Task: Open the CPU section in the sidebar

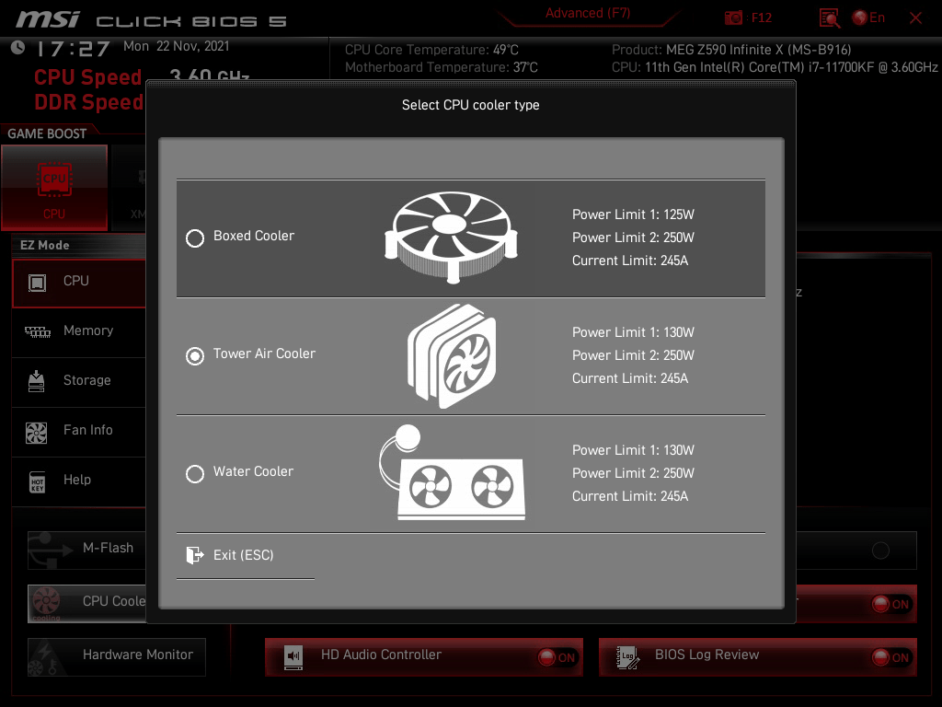Action: [x=75, y=281]
